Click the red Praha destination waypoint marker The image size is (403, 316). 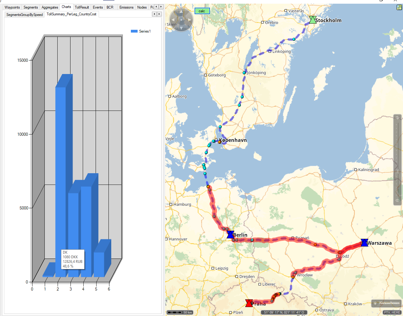pos(249,303)
